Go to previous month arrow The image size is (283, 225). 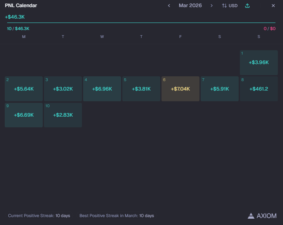click(169, 6)
